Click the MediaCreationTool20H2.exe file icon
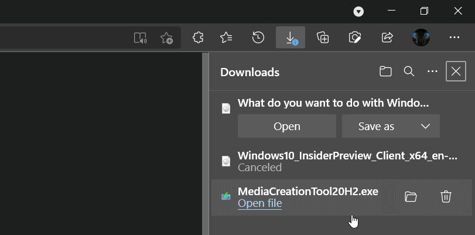475x235 pixels. pos(226,196)
